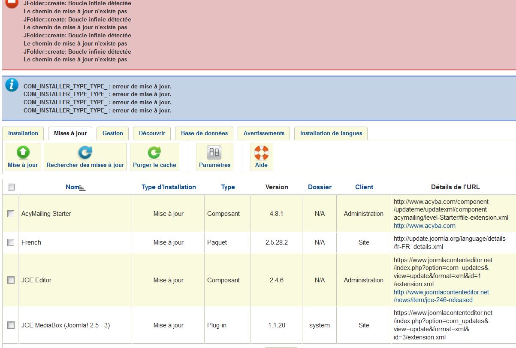Select the Mises à jour tab
Screen dimensions: 516x348
click(70, 133)
